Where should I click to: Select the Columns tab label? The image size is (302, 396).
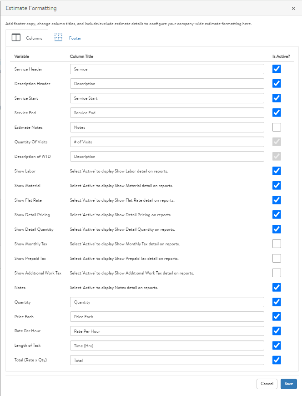click(34, 38)
